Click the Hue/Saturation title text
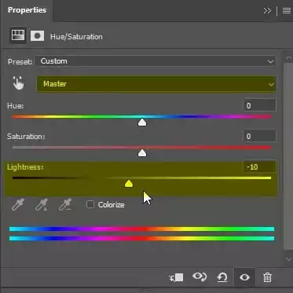 [x=76, y=37]
